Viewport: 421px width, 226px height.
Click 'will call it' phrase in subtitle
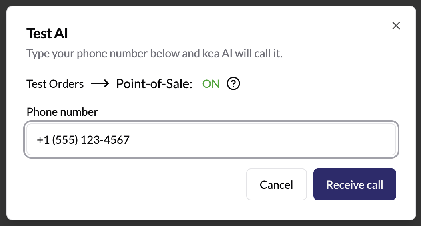(259, 53)
